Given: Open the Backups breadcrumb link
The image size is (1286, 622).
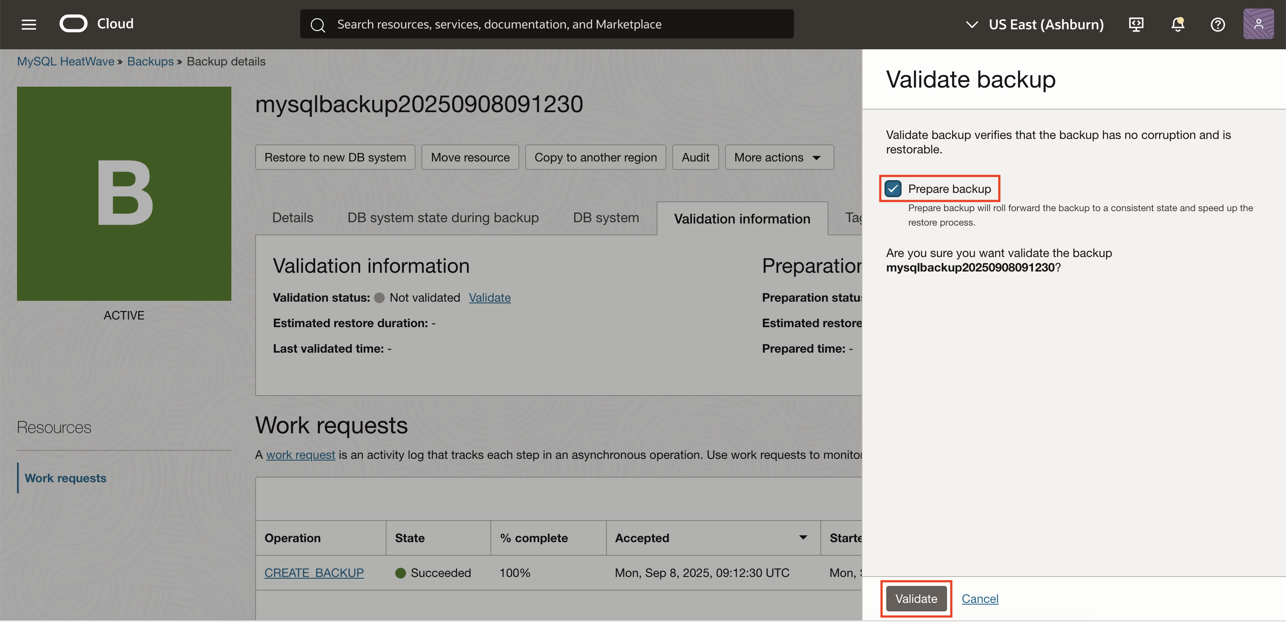Looking at the screenshot, I should 150,61.
